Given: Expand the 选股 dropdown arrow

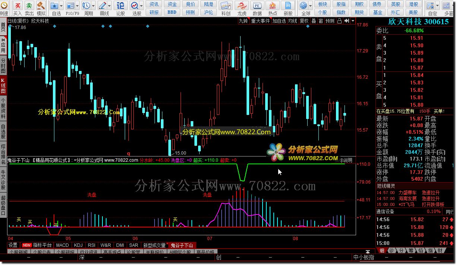Looking at the screenshot, I should pos(142,6).
